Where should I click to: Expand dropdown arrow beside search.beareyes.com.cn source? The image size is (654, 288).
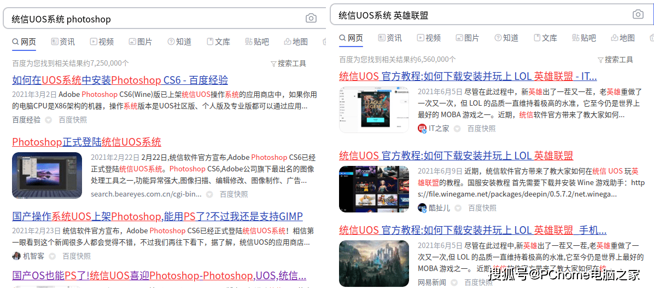pyautogui.click(x=209, y=194)
